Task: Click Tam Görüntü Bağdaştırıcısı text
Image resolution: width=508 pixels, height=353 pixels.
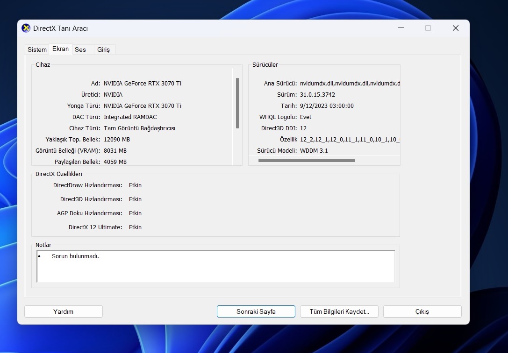Action: 139,128
